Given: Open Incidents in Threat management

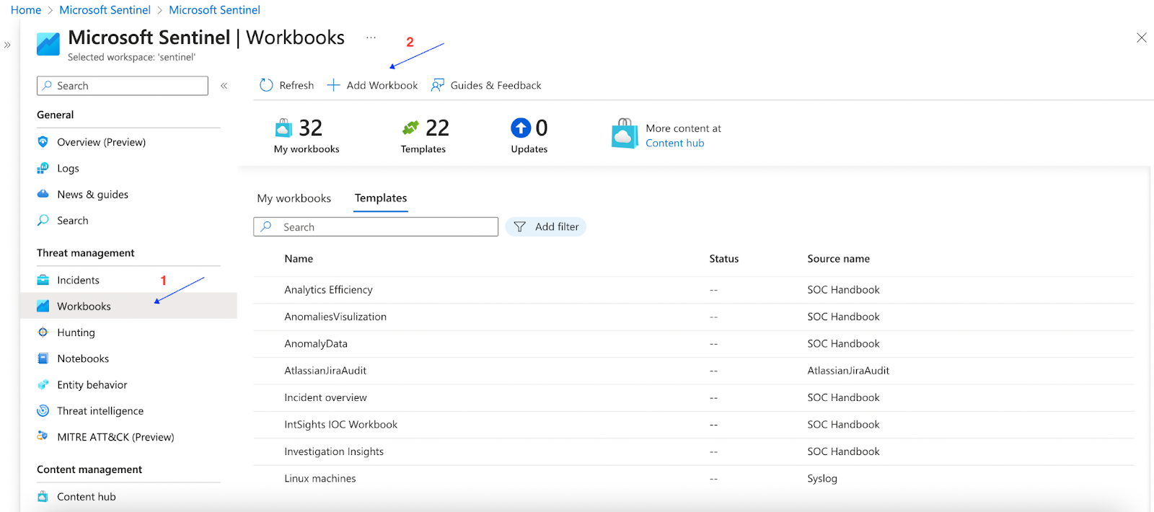Looking at the screenshot, I should (x=78, y=280).
